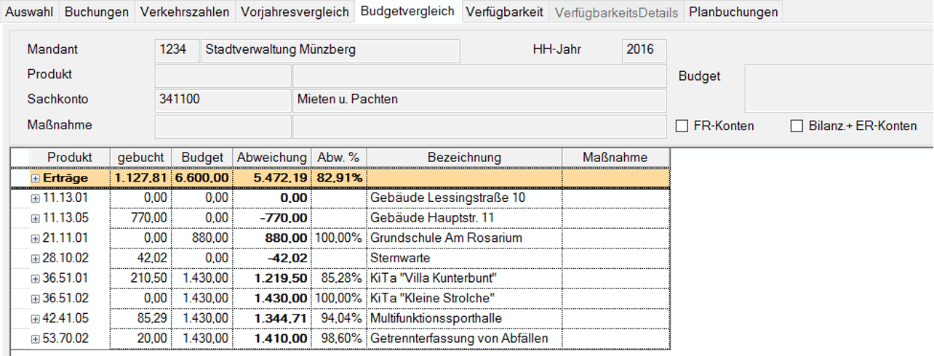Expand product row 11.13.01
This screenshot has height=356, width=934.
click(36, 198)
